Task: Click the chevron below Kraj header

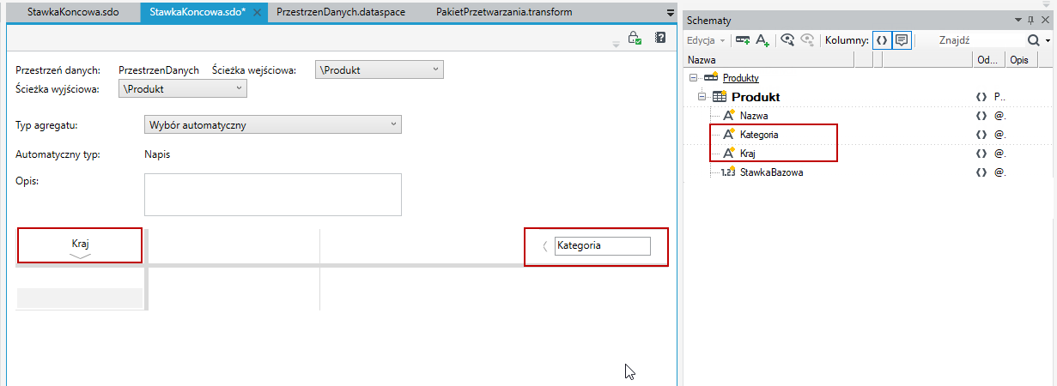Action: coord(80,256)
